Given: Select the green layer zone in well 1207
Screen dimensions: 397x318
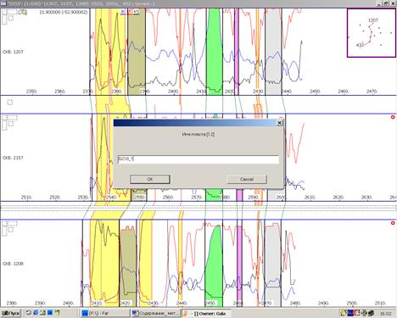Looking at the screenshot, I should point(214,52).
